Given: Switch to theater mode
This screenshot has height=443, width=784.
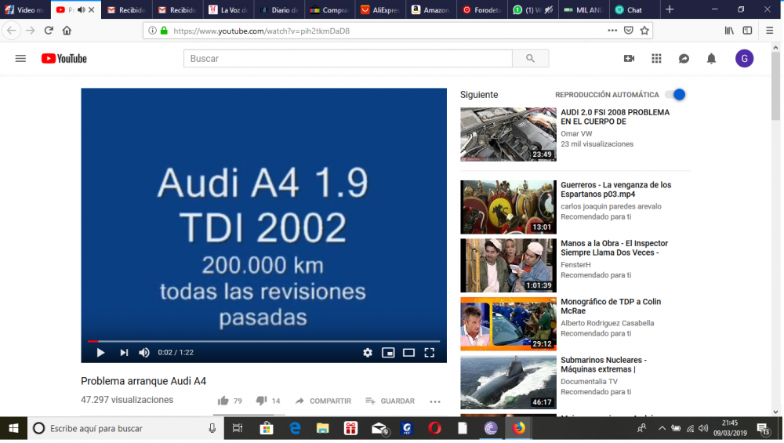Looking at the screenshot, I should (x=408, y=353).
